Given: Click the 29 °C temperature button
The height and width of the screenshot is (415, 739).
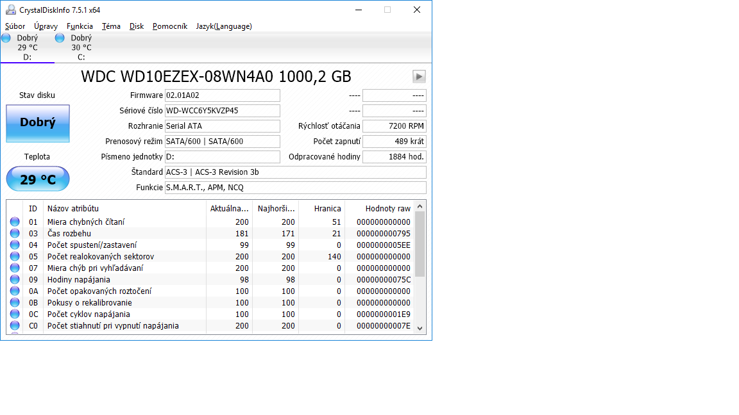Looking at the screenshot, I should pyautogui.click(x=38, y=179).
